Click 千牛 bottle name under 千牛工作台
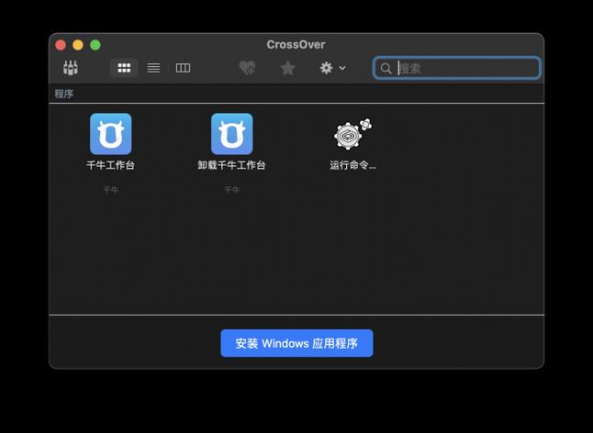 click(111, 190)
